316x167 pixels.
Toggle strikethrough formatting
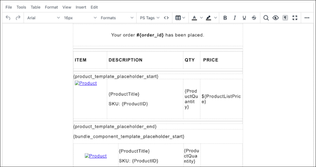tap(254, 18)
